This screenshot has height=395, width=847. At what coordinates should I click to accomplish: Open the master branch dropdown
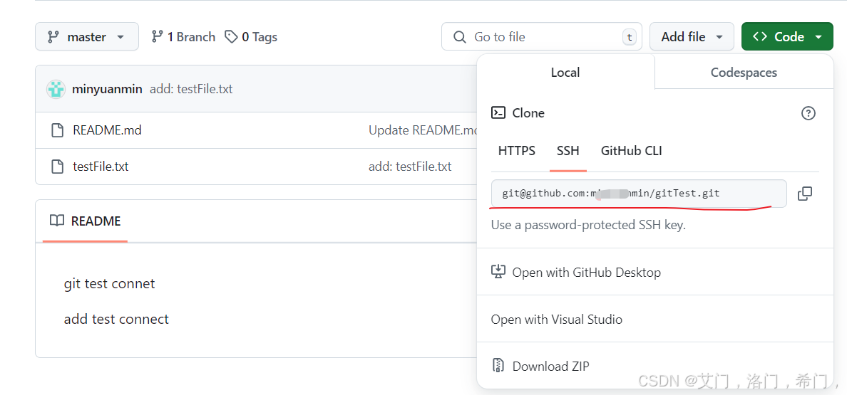click(x=86, y=36)
